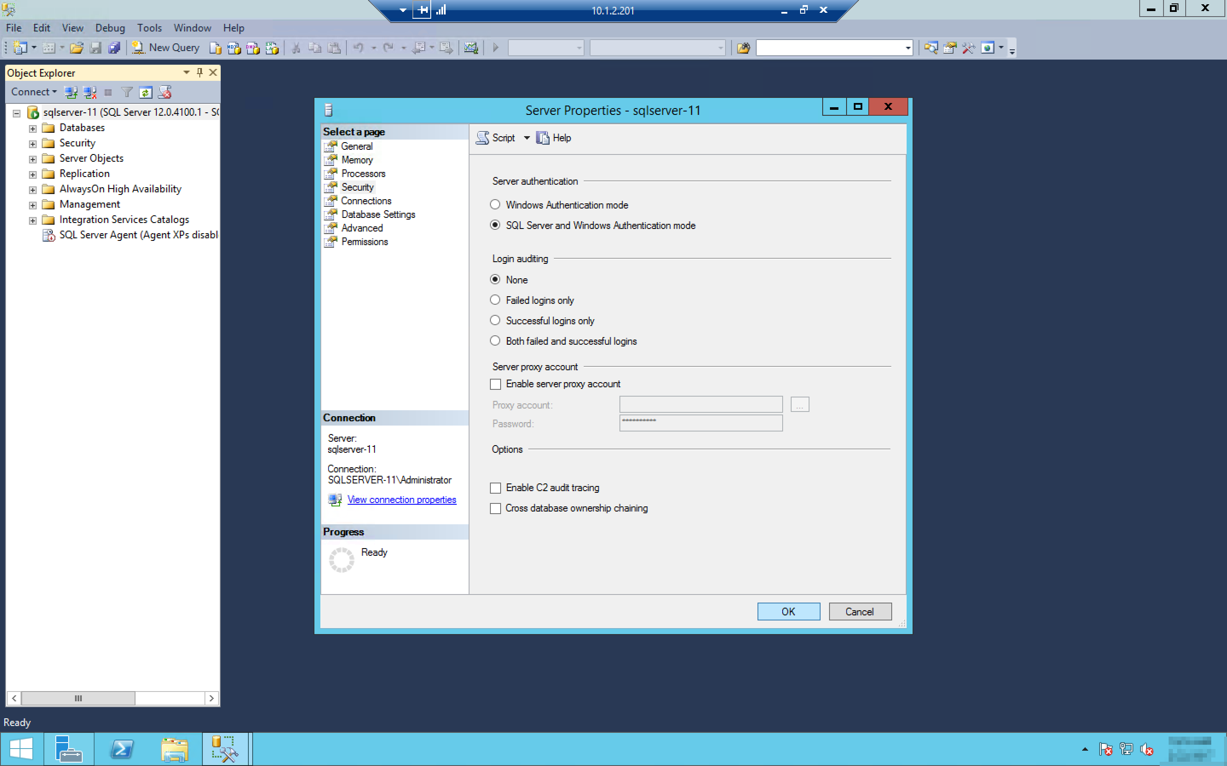The image size is (1227, 766).
Task: Click the OK button
Action: coord(788,612)
